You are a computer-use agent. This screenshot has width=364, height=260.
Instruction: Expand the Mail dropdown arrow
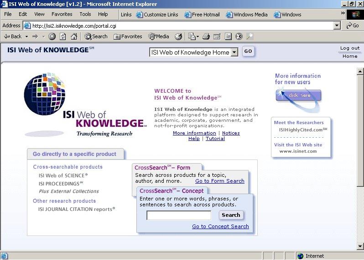click(198, 36)
